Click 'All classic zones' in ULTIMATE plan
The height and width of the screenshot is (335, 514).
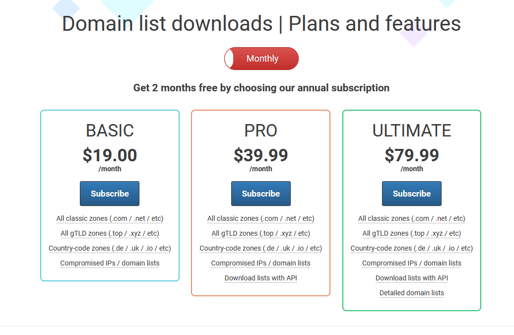click(x=411, y=218)
